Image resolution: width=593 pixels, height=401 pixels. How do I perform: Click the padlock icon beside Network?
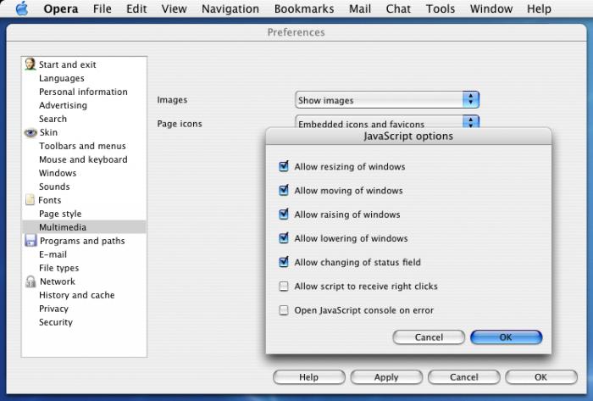[x=30, y=281]
